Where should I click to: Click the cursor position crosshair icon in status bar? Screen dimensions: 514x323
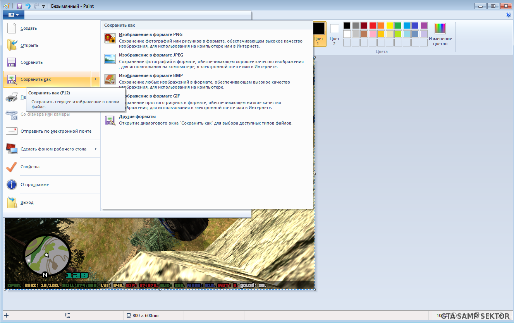click(6, 315)
